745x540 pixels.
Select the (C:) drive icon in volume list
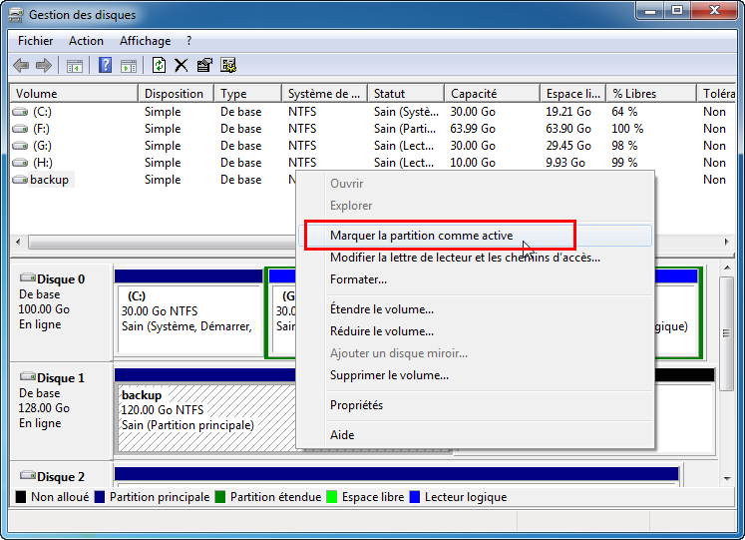tap(20, 112)
